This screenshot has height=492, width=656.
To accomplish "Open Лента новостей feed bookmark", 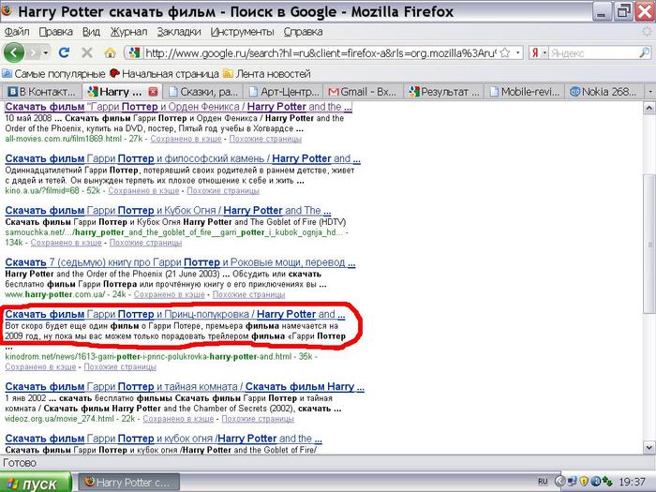I will coord(267,74).
